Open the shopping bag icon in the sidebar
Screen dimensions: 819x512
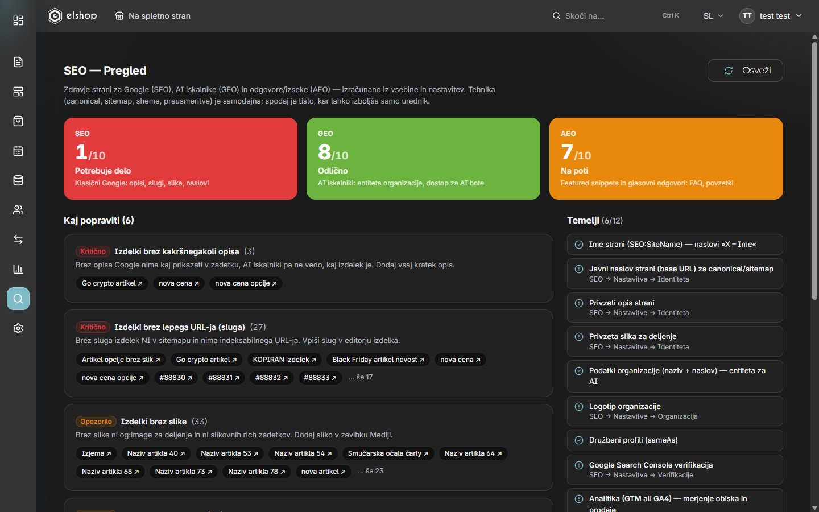tap(18, 121)
